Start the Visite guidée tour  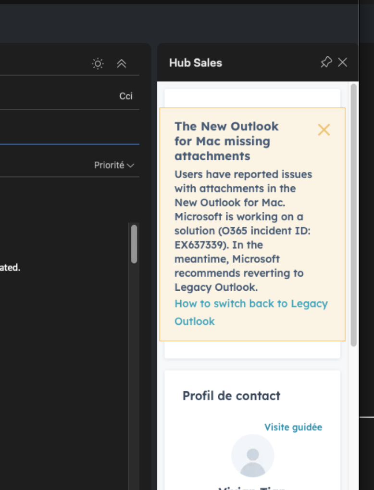293,427
